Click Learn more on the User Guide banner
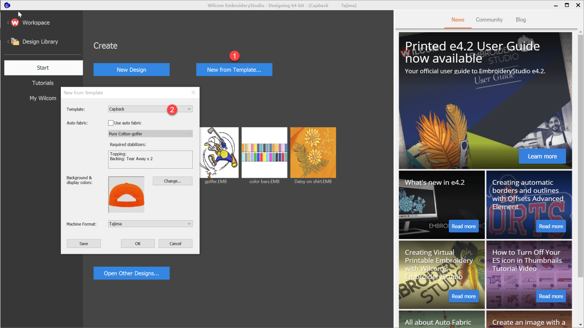The height and width of the screenshot is (328, 584). 542,156
